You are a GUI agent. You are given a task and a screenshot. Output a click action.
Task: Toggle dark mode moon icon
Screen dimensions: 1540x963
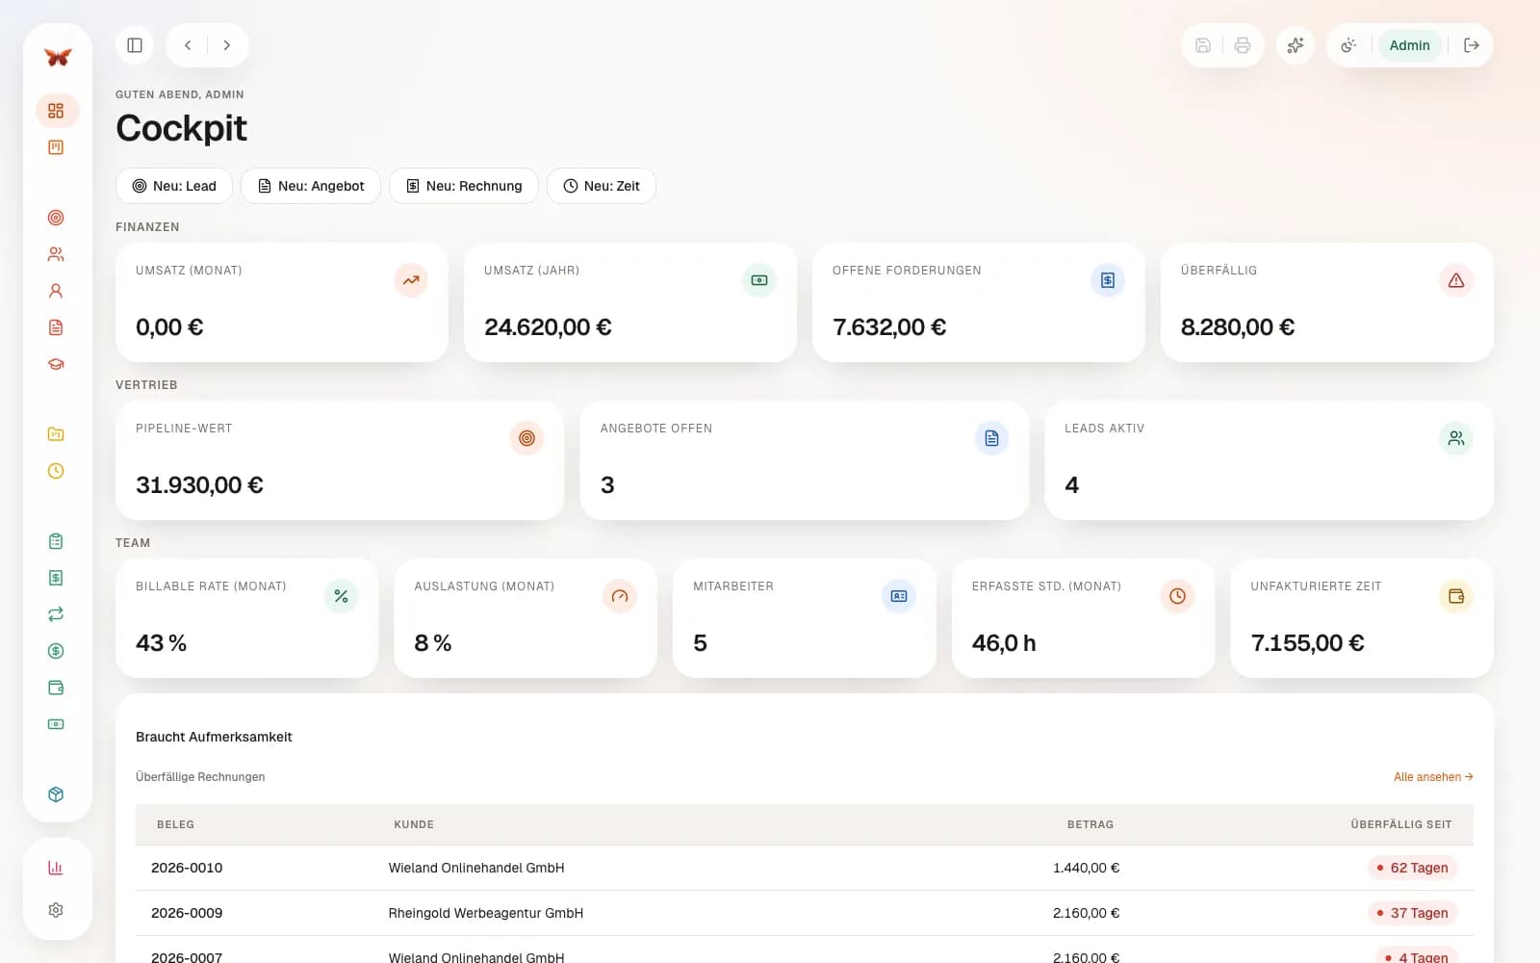(x=1348, y=45)
